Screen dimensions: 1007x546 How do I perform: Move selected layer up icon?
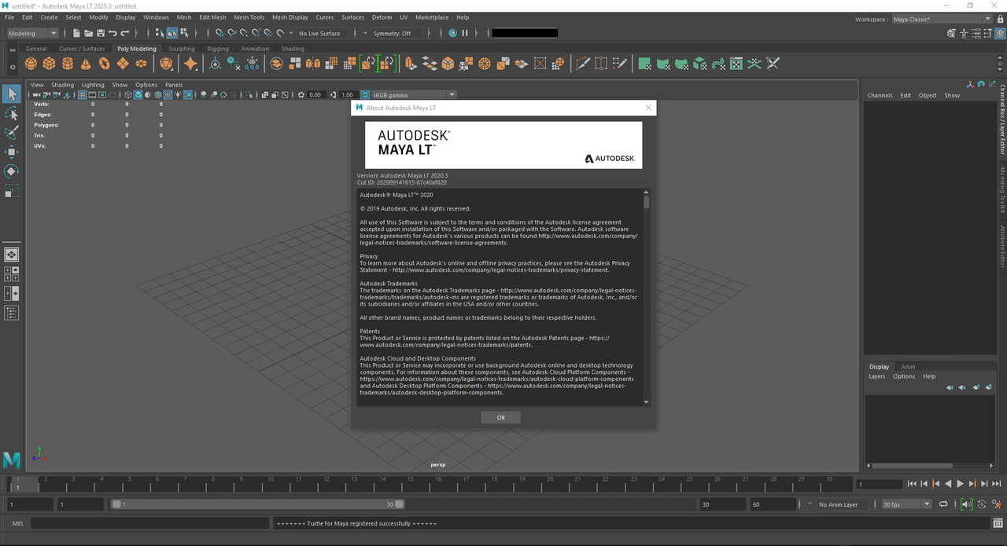(950, 387)
